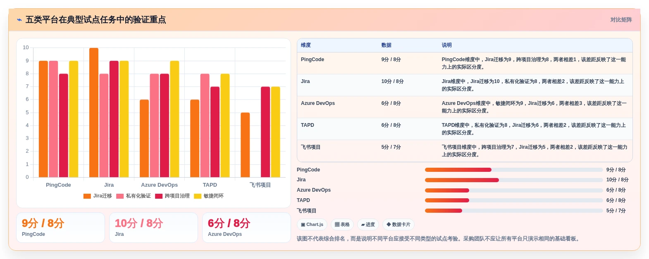
Task: Click the 5分 / 7分 value beside 飞书项目 progress
Action: 616,211
